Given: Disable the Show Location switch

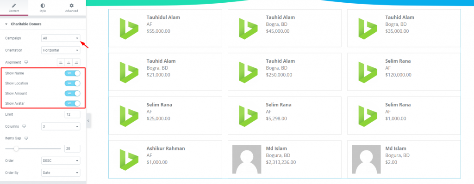Looking at the screenshot, I should 72,83.
